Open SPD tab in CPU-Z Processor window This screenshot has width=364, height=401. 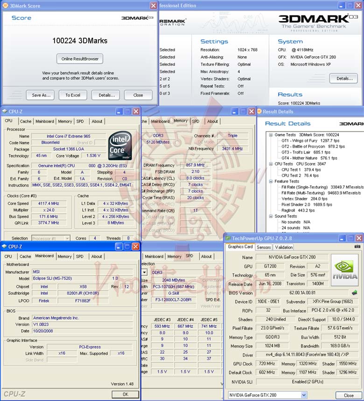[80, 121]
